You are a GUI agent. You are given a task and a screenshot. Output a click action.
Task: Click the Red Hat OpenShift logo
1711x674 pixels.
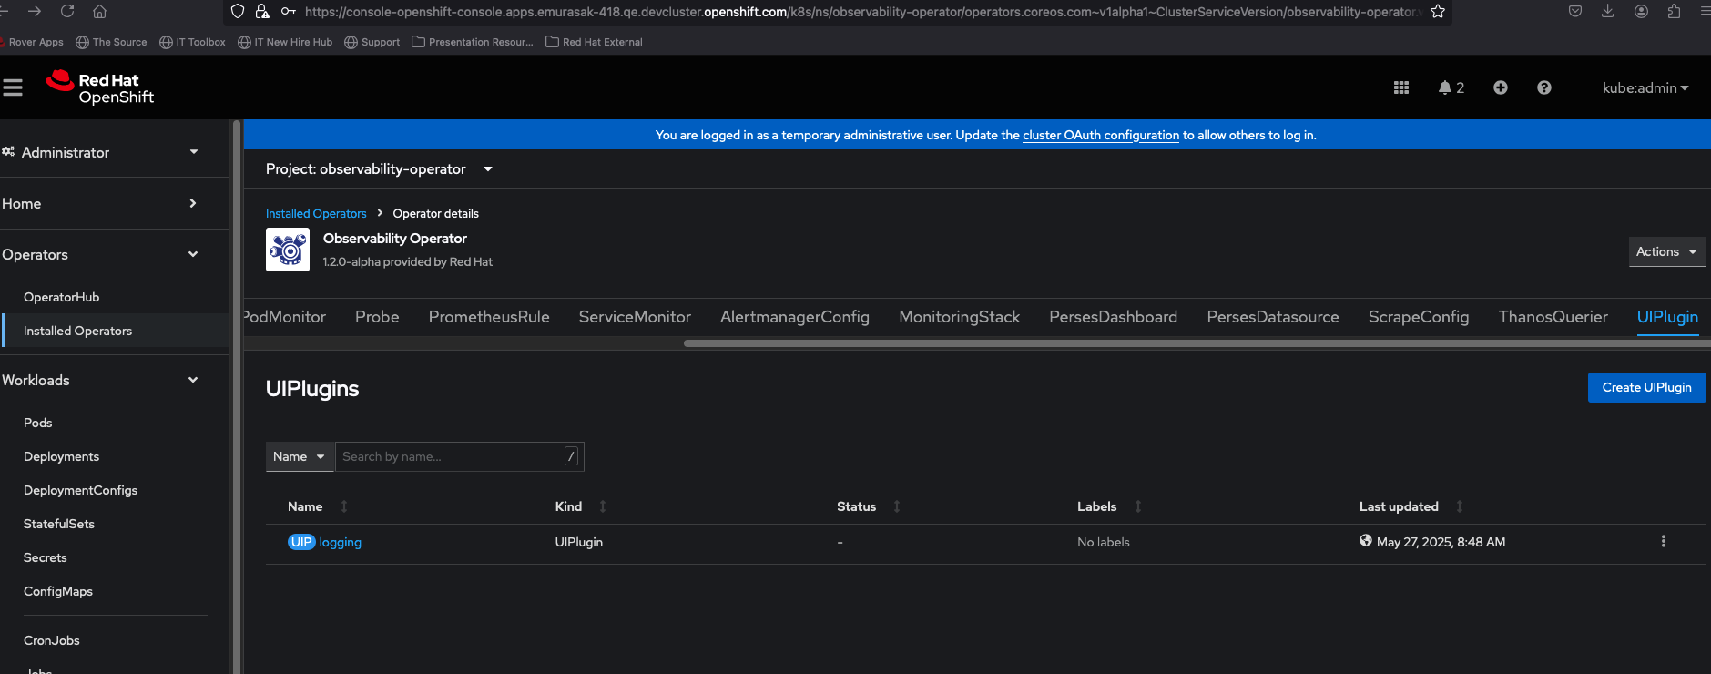click(x=100, y=87)
